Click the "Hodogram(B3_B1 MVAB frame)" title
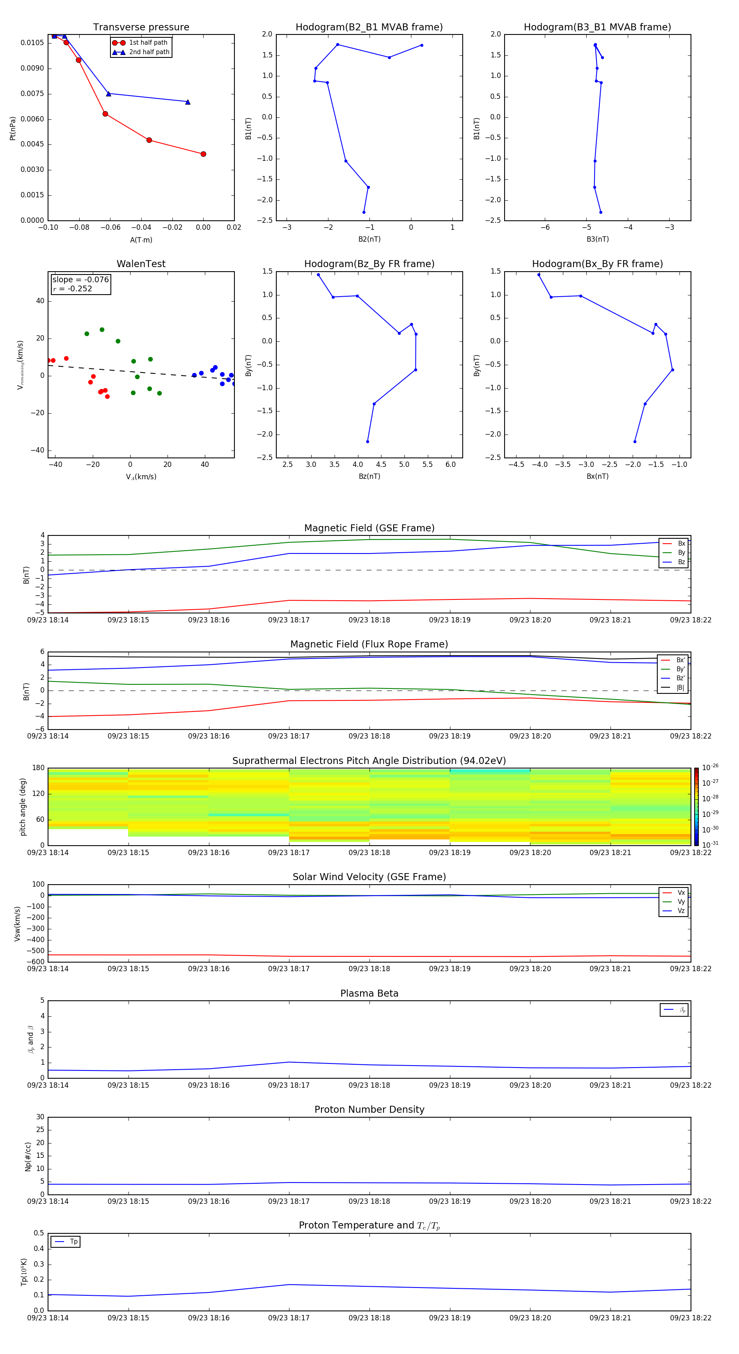This screenshot has height=1354, width=739. click(597, 27)
